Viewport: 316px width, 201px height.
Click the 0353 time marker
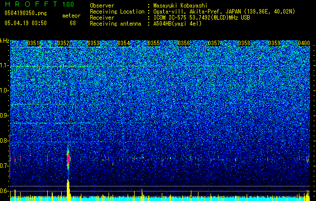point(93,43)
